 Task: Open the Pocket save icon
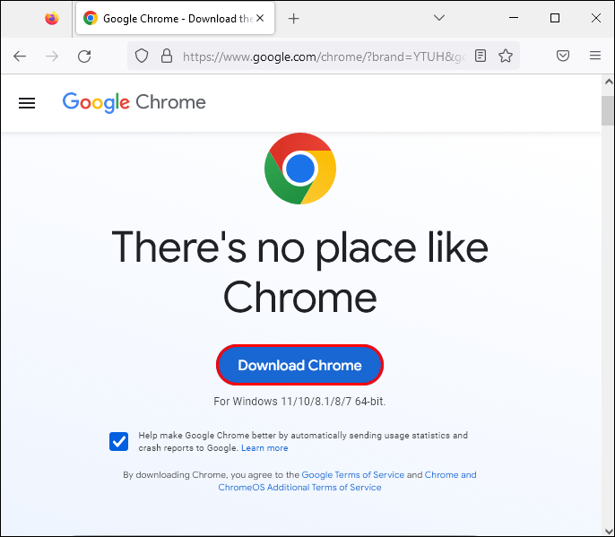click(563, 56)
